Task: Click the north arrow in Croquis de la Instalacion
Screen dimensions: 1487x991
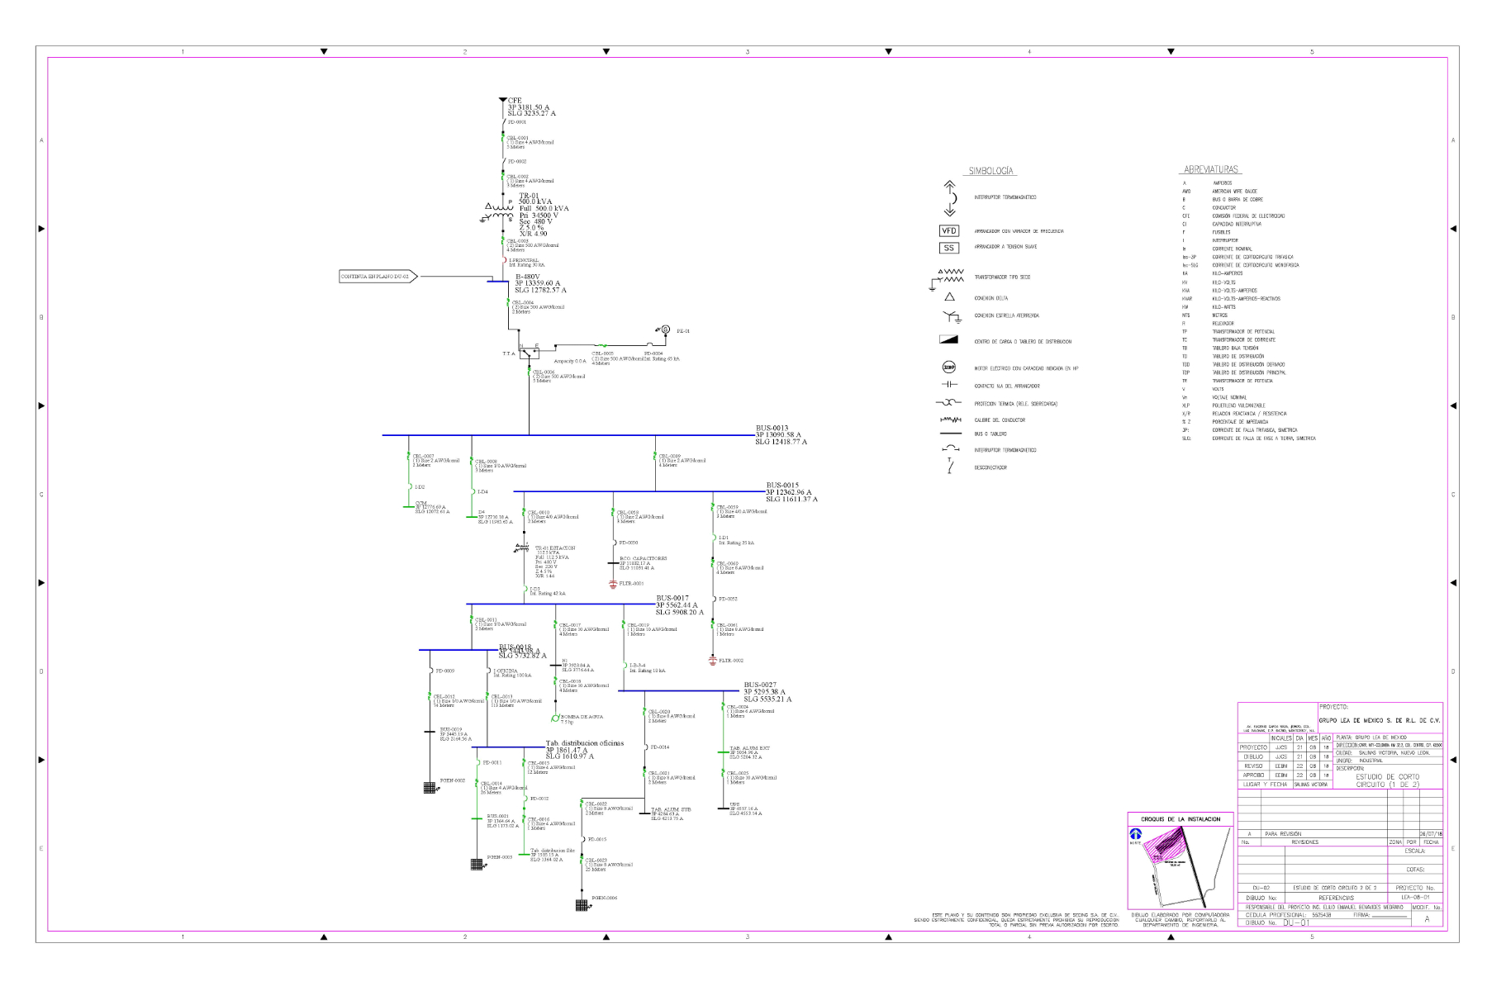Action: coord(1136,836)
